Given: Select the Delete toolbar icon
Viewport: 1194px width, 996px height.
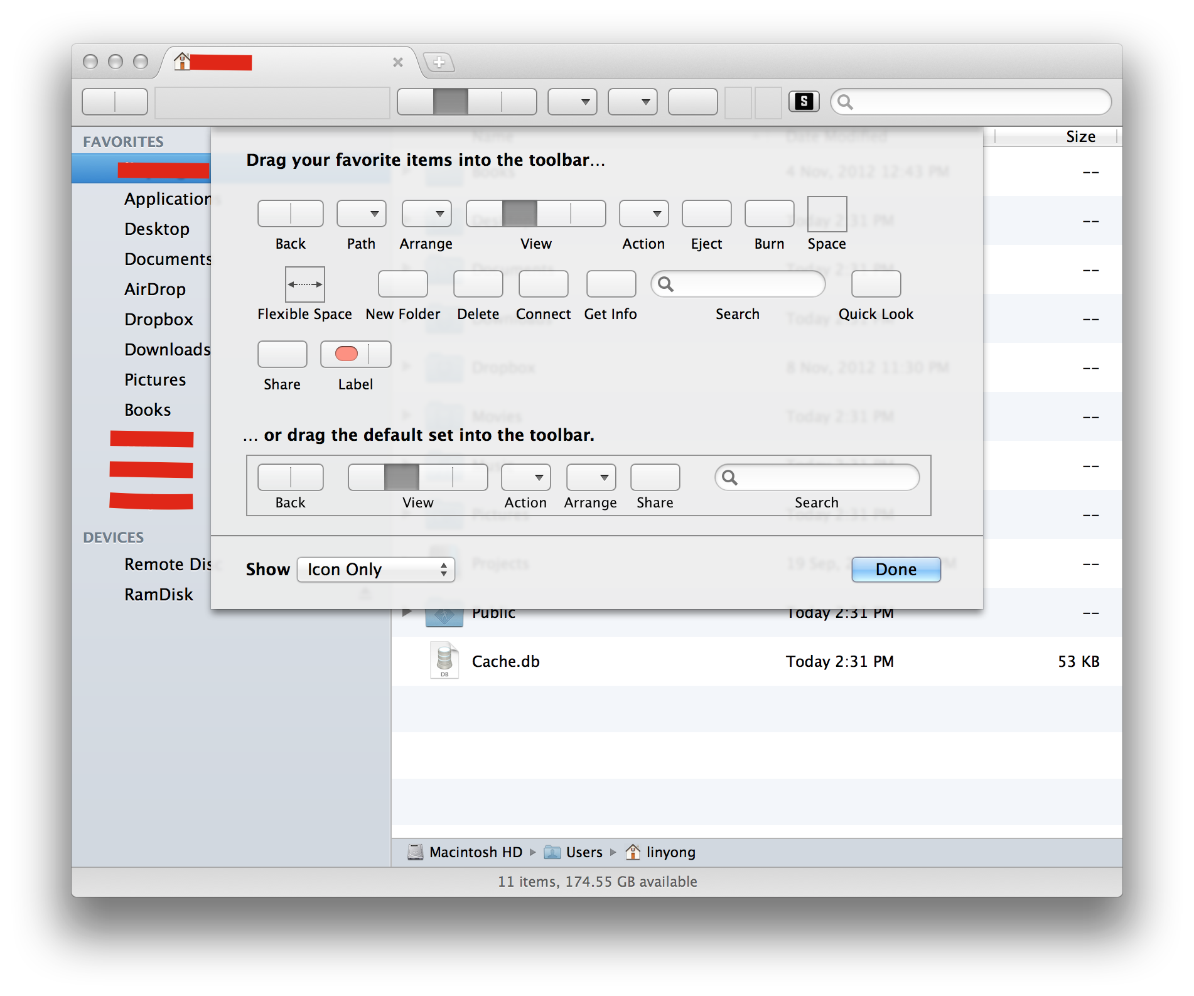Looking at the screenshot, I should [x=478, y=284].
